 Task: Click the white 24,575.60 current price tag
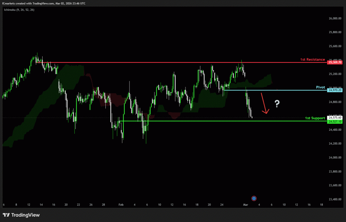point(335,118)
